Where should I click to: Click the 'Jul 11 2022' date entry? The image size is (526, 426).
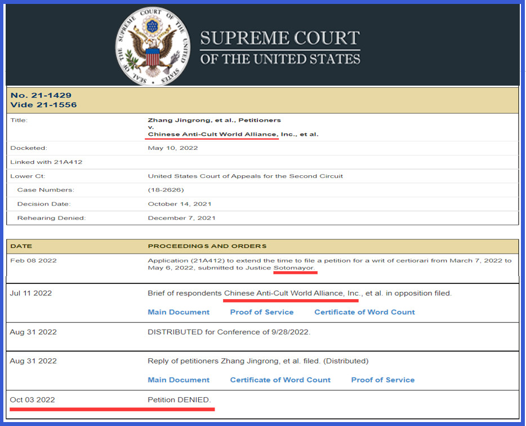[x=30, y=294]
